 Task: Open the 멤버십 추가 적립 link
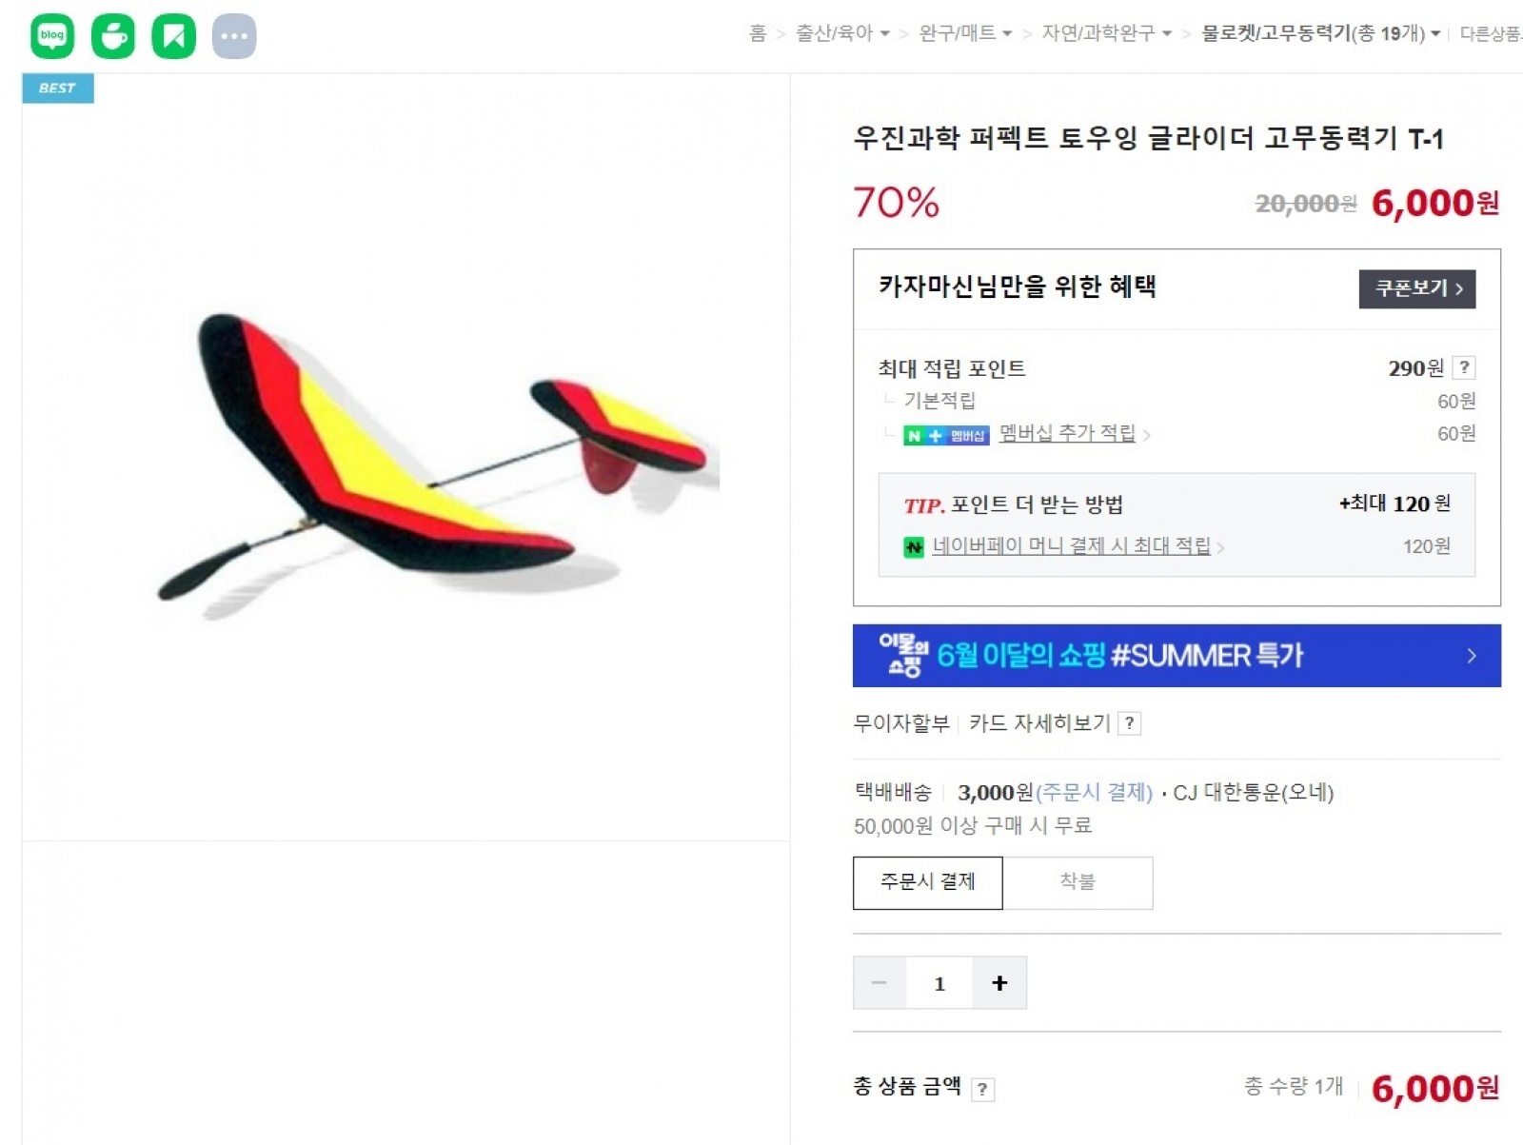tap(1067, 434)
